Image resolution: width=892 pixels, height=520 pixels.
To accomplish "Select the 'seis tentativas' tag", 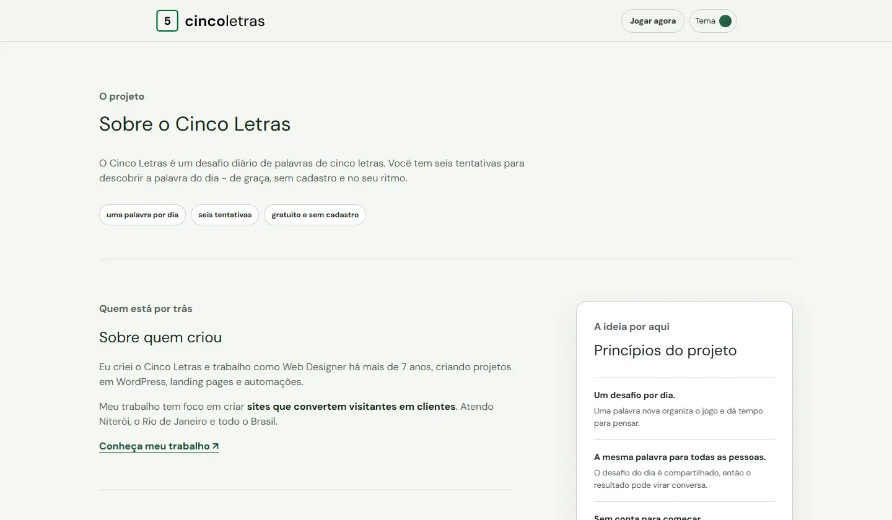I will pos(225,215).
